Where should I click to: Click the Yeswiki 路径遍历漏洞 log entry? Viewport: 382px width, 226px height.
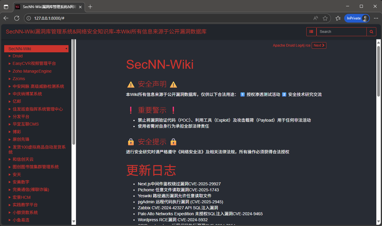point(175,196)
